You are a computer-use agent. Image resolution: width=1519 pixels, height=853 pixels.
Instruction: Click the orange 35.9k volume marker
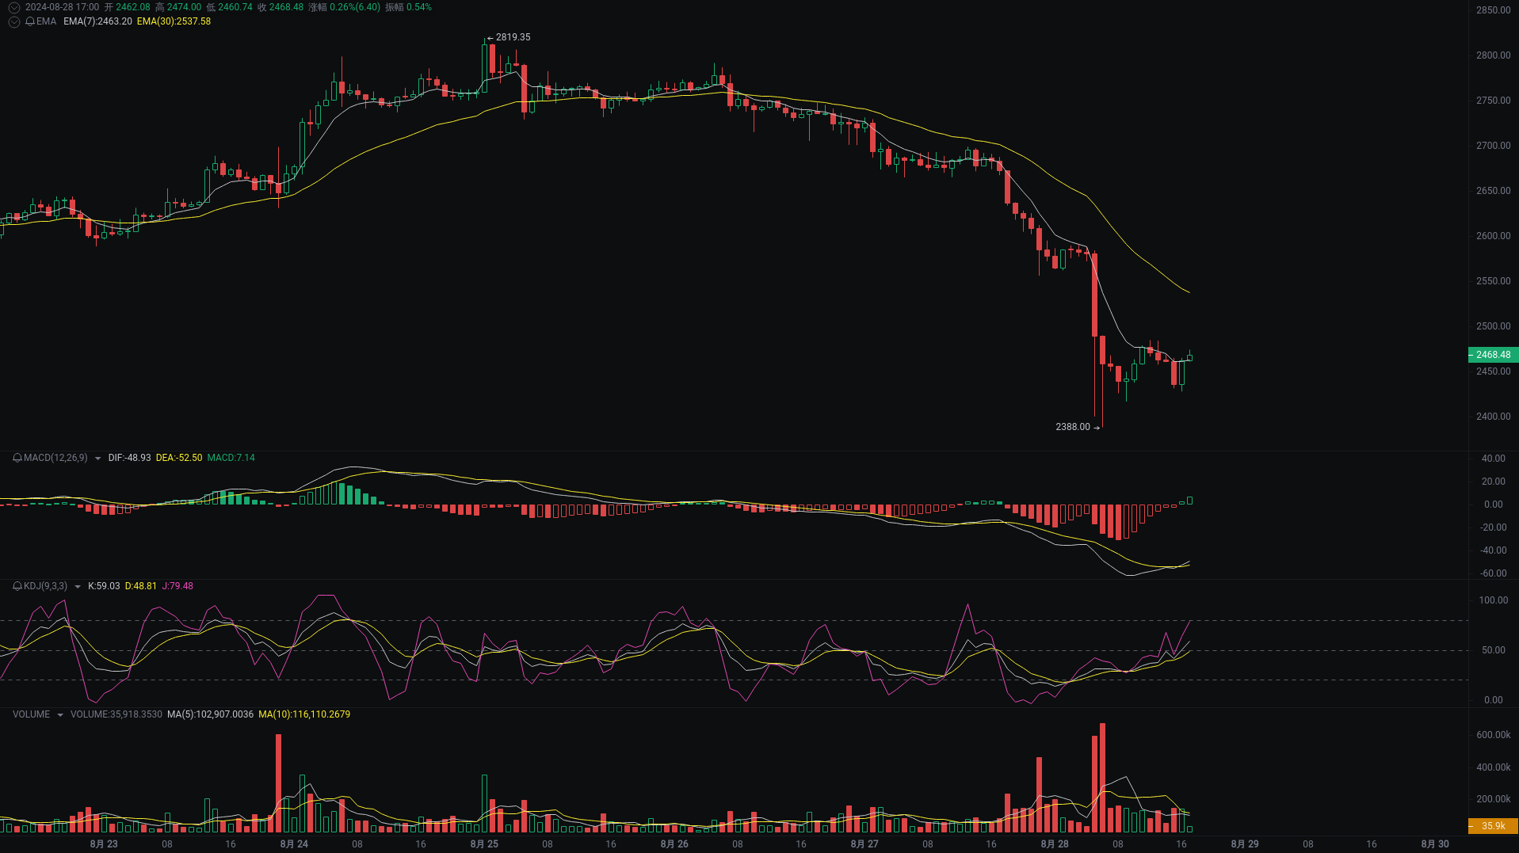(1493, 825)
